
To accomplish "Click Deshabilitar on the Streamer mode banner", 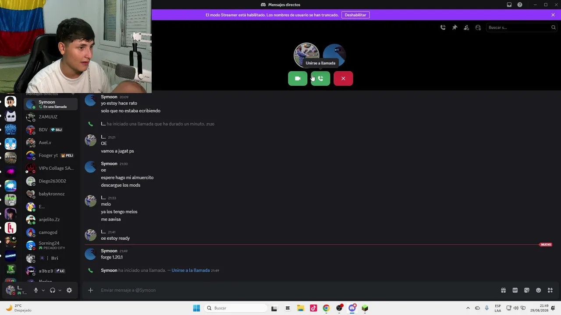I will coord(355,15).
